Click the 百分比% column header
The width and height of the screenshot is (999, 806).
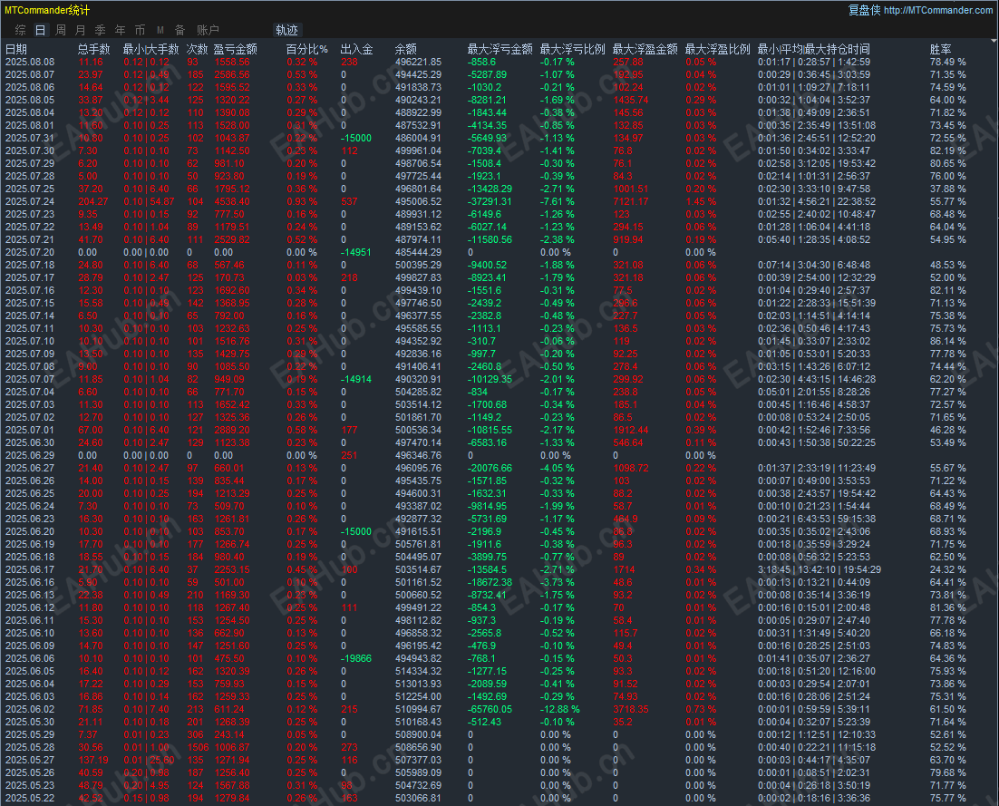[307, 49]
